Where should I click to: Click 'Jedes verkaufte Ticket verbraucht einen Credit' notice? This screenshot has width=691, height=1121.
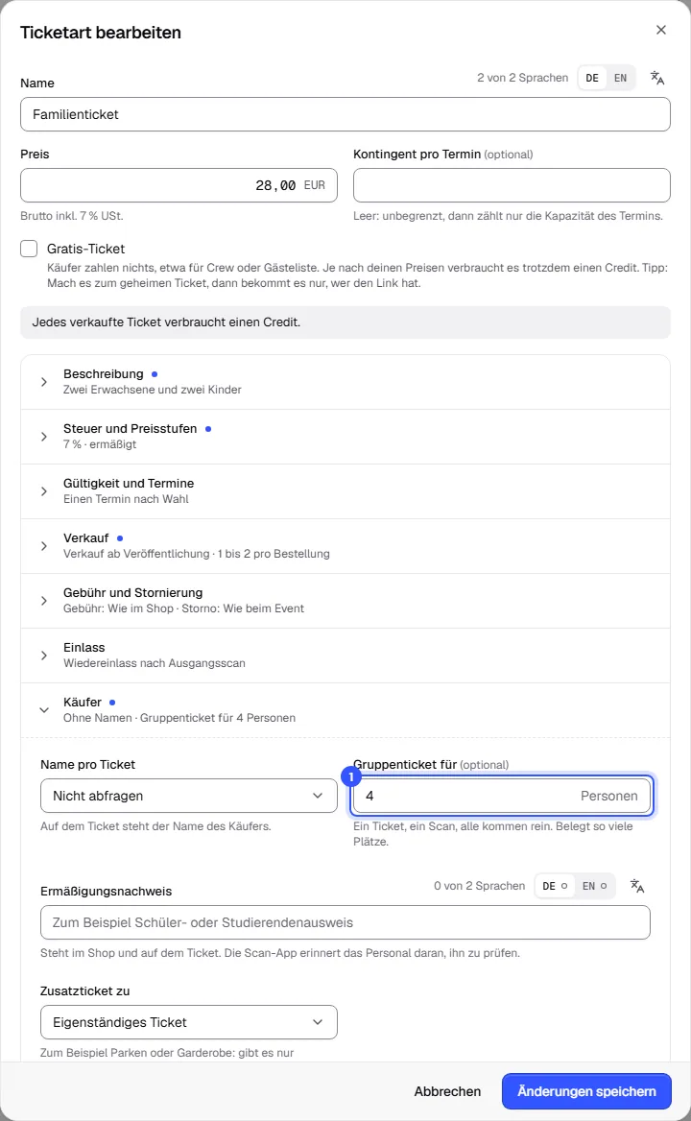345,322
